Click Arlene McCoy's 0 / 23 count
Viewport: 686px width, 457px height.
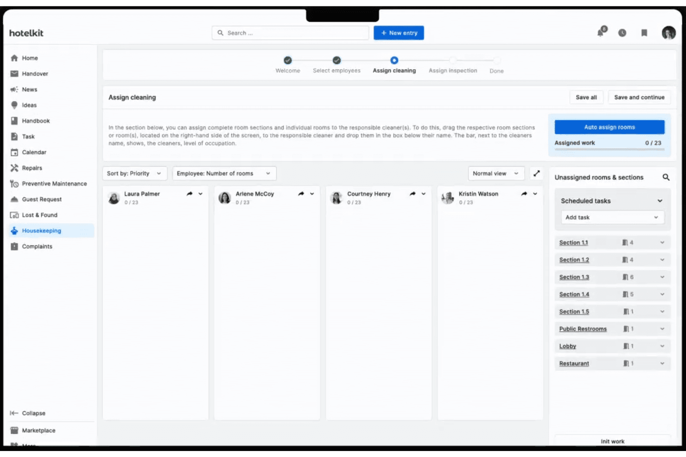[242, 202]
